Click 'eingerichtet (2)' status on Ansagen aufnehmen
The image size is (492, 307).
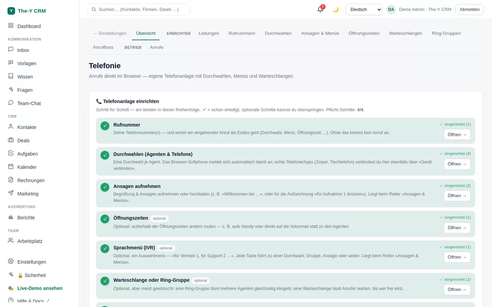[x=455, y=185]
